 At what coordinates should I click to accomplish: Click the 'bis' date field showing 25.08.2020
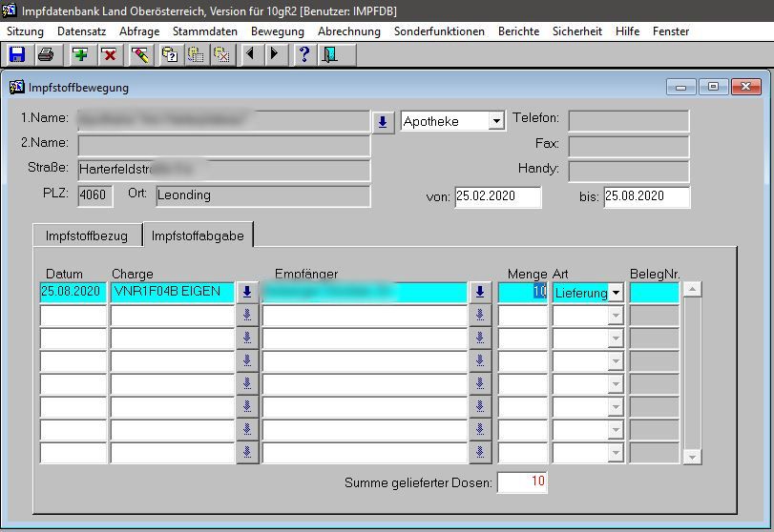pos(646,196)
